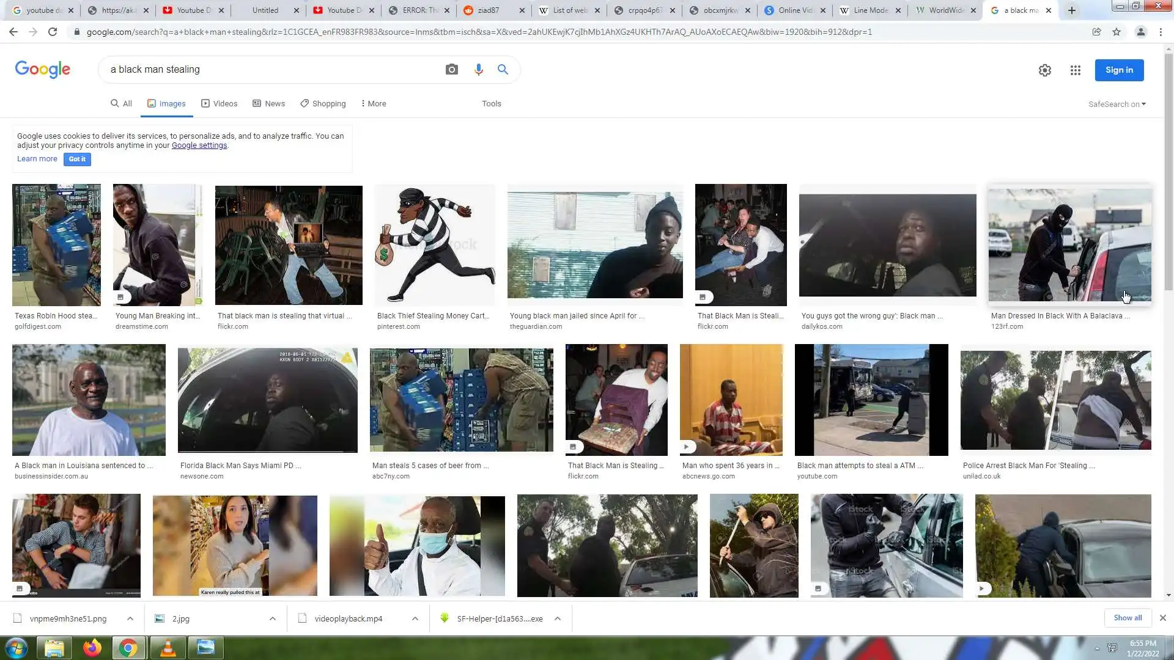
Task: Expand options for videoplayback.mp4 download
Action: pyautogui.click(x=415, y=618)
